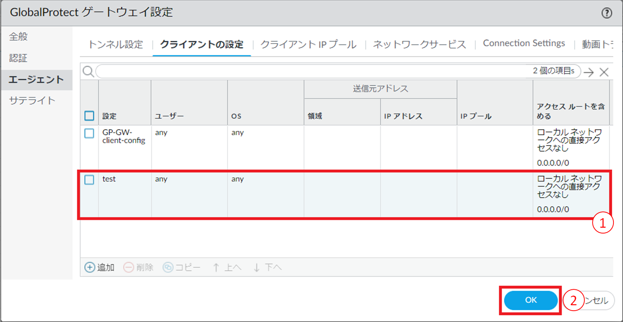Screen dimensions: 623x322
Task: Open the ネットワークサービス tab
Action: click(x=419, y=44)
